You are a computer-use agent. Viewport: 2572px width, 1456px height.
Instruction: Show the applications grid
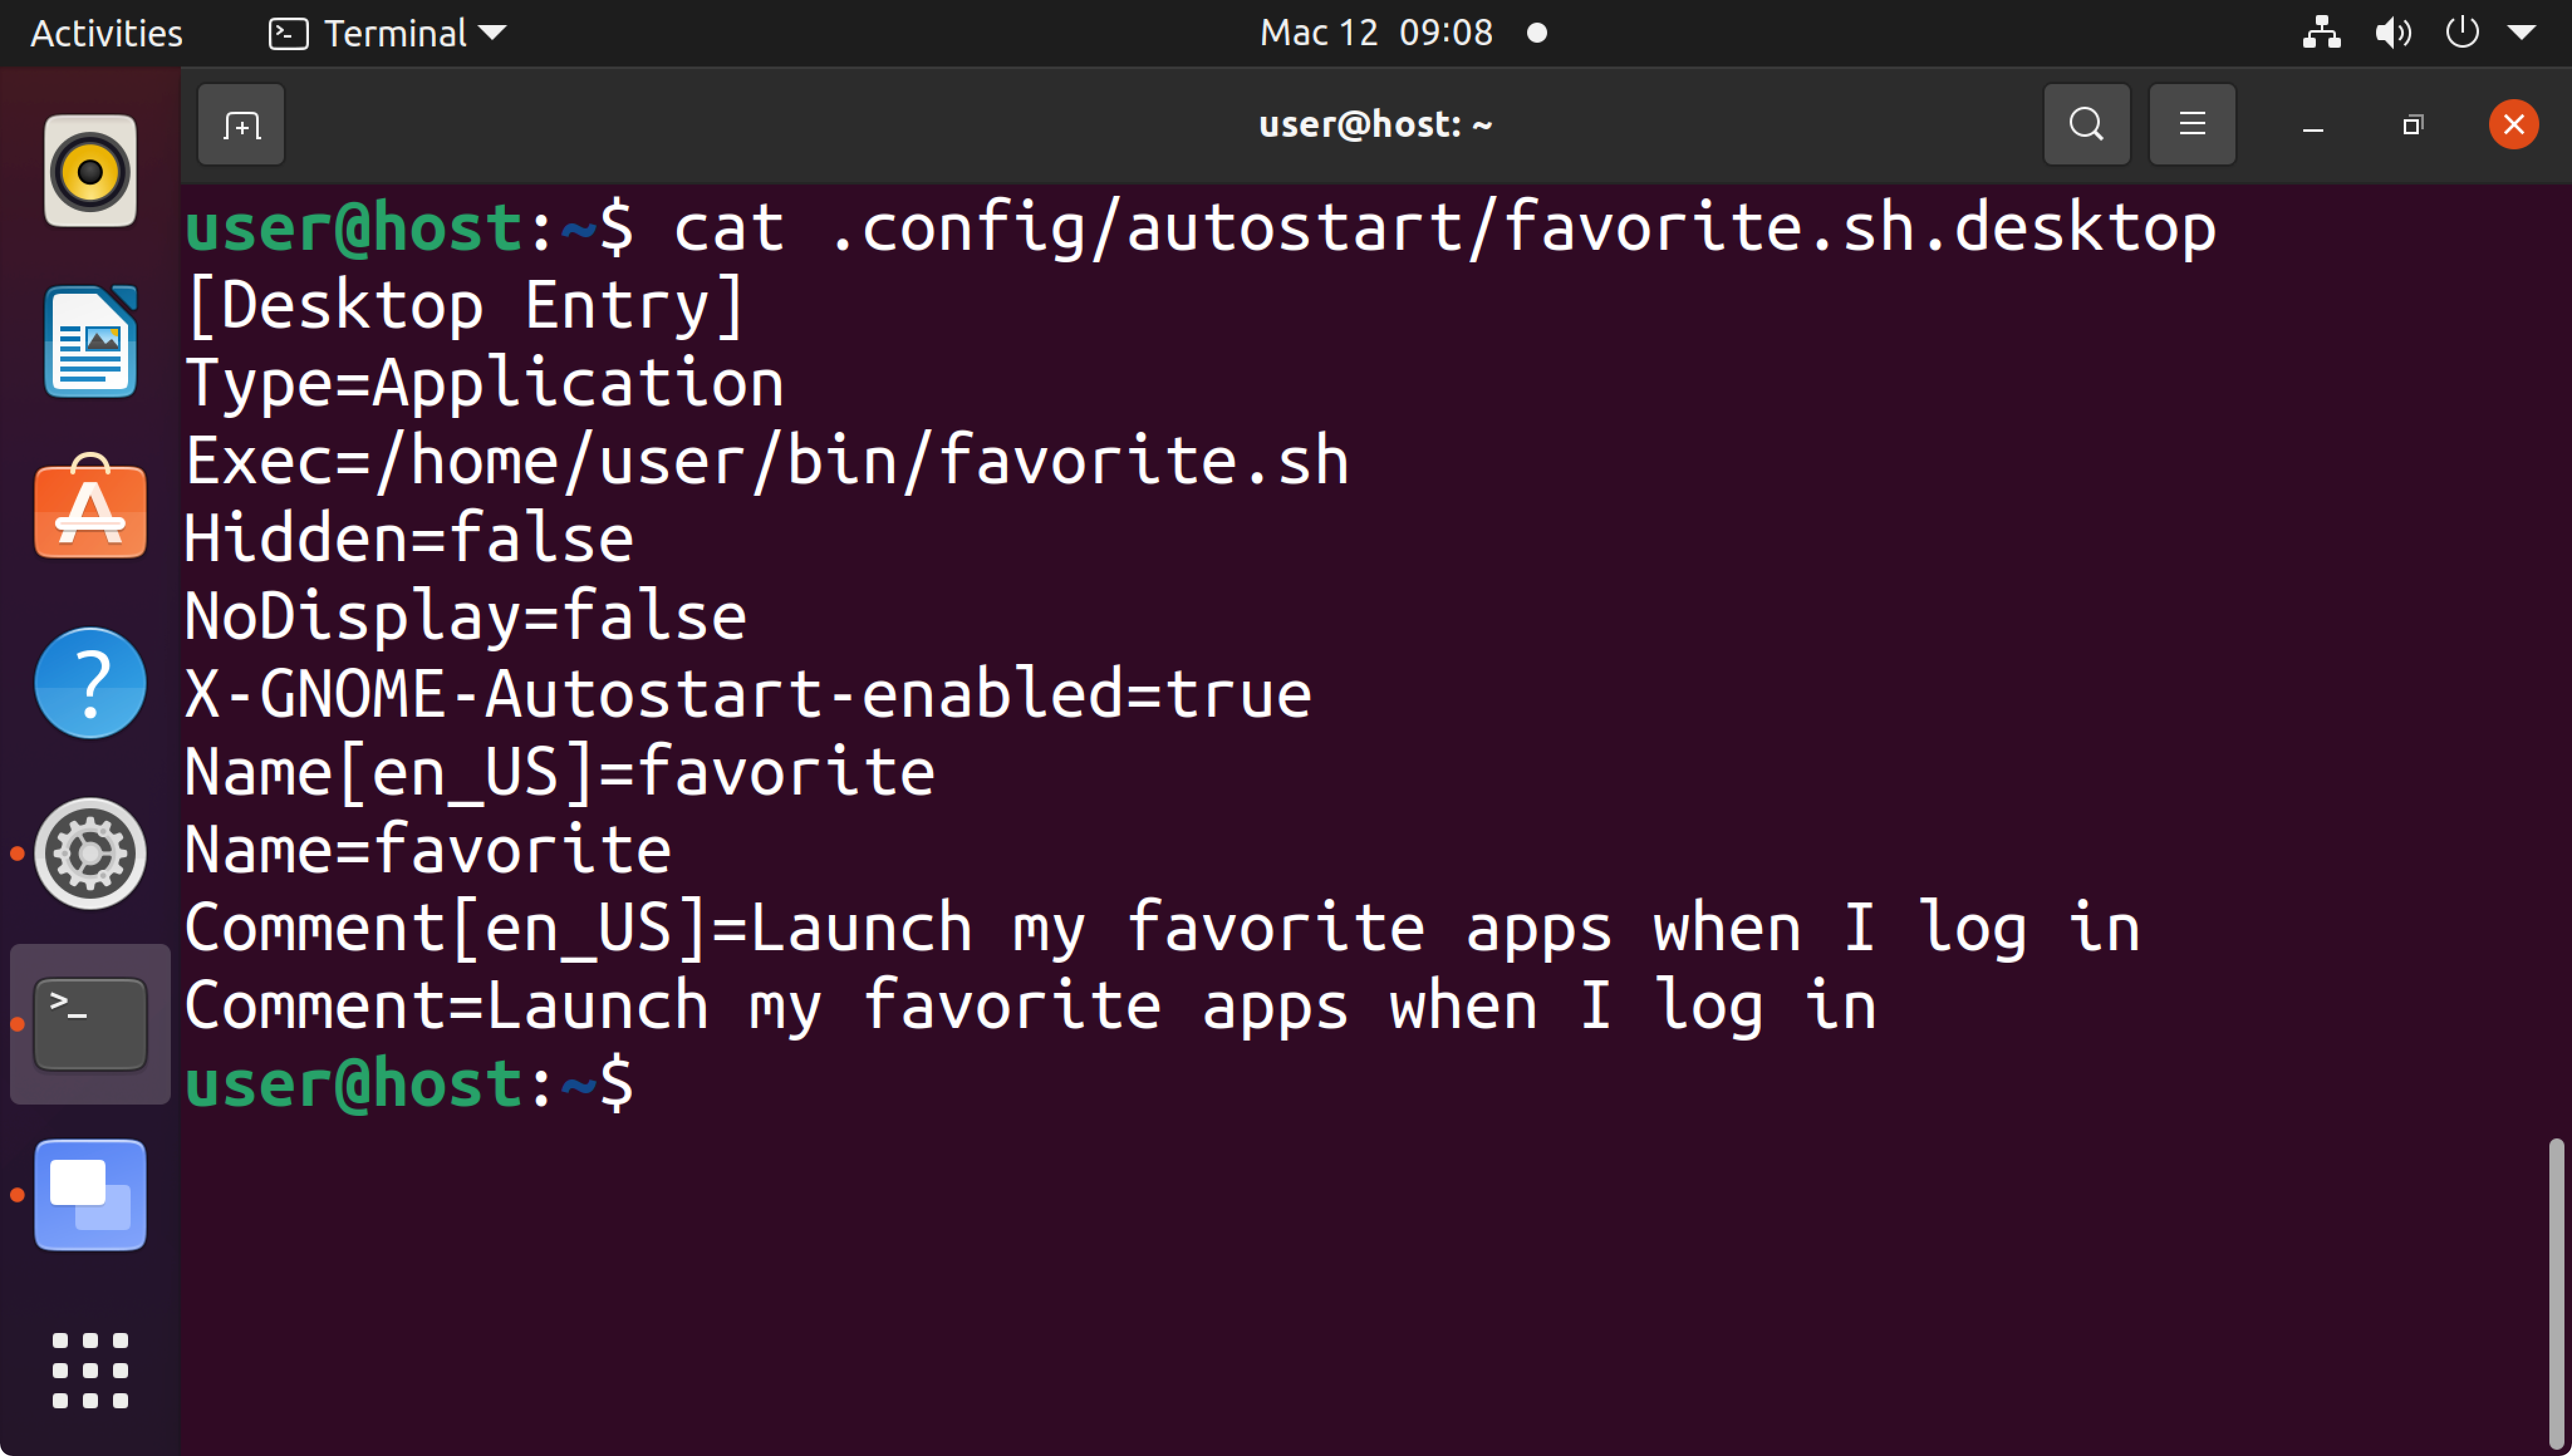90,1370
